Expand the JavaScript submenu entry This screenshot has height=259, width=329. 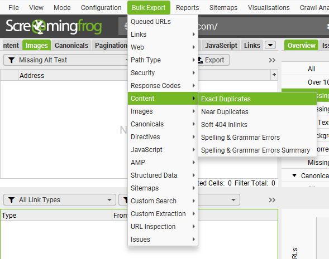[163, 150]
